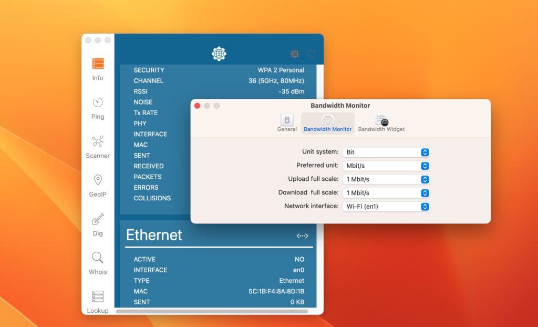Refresh network info with the reload icon
The height and width of the screenshot is (327, 538).
click(311, 54)
